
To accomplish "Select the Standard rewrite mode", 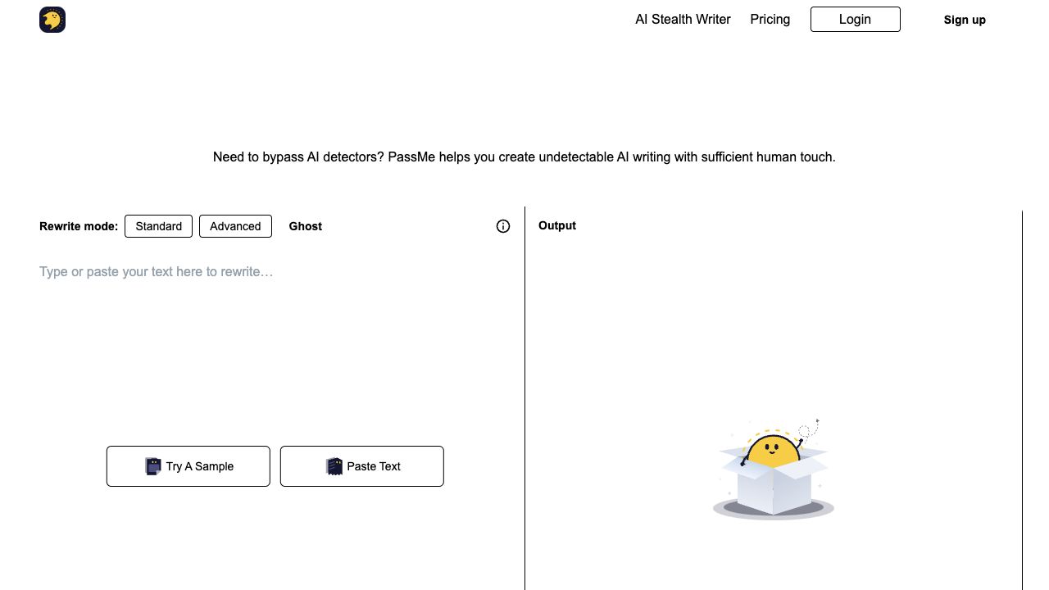I will [x=158, y=226].
